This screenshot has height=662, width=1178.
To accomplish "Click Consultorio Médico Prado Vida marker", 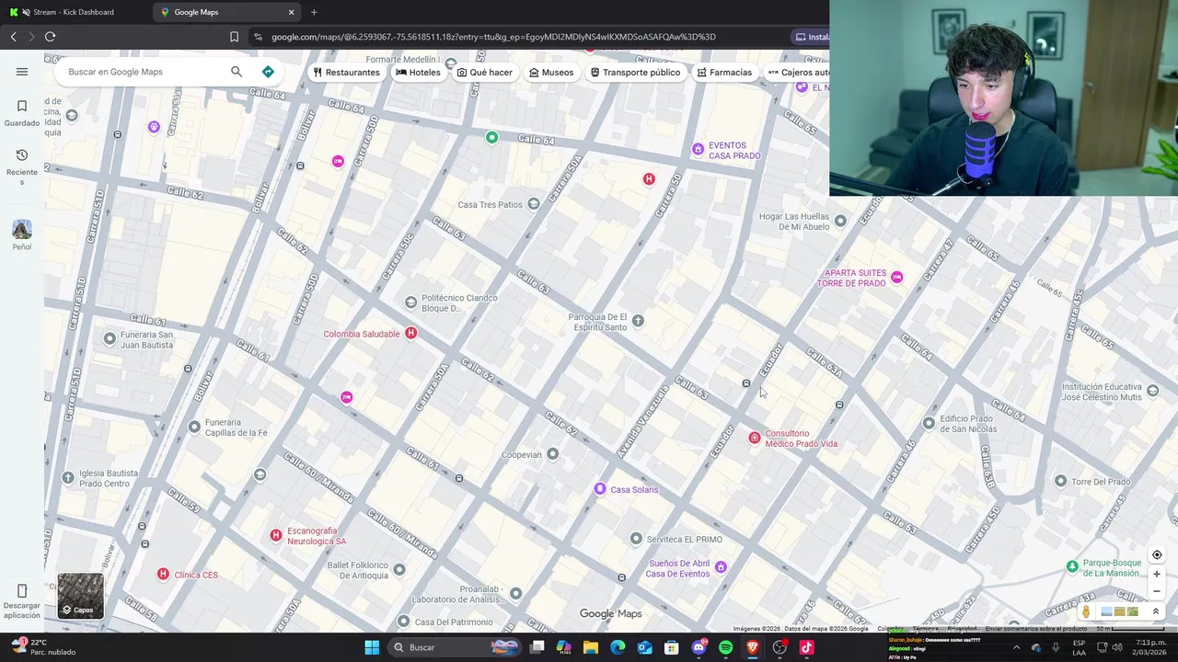I will click(754, 438).
